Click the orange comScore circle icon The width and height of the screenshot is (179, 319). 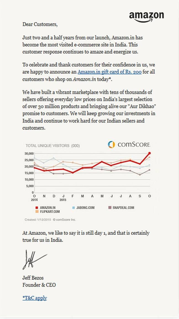click(111, 144)
